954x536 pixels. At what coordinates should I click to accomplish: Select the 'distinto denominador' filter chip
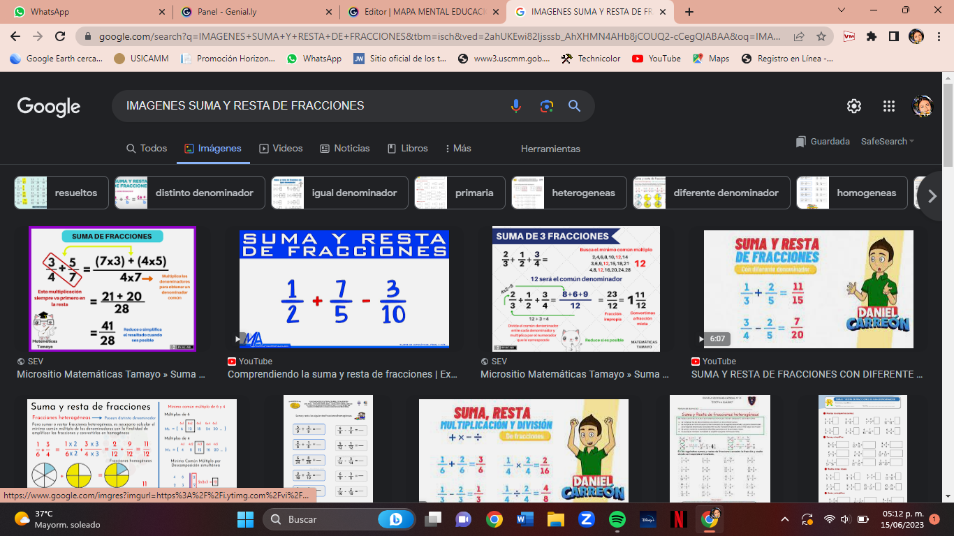point(190,193)
